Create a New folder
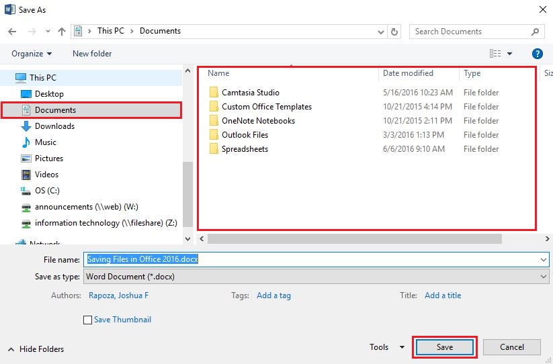The height and width of the screenshot is (364, 553). (x=92, y=54)
